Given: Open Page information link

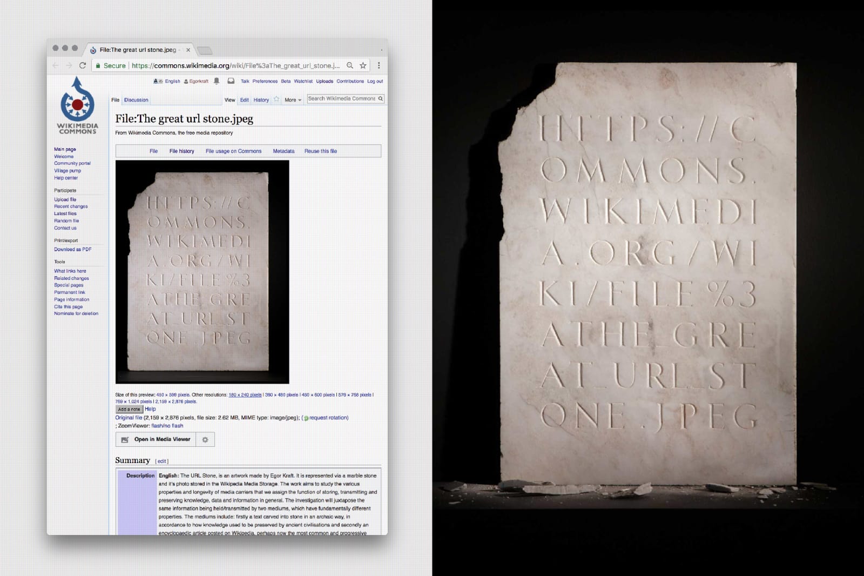Looking at the screenshot, I should [x=72, y=299].
